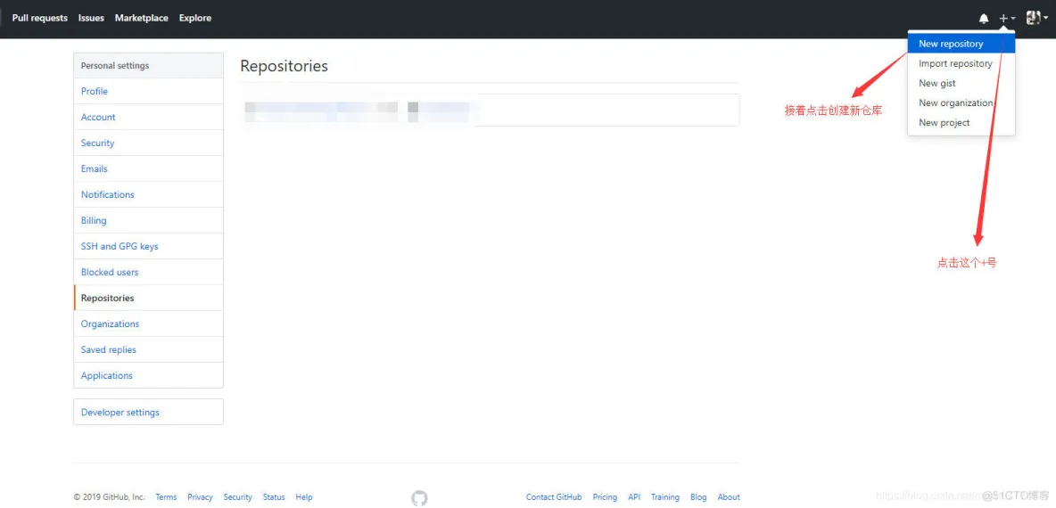This screenshot has width=1056, height=508.
Task: Select New gist option
Action: (937, 84)
